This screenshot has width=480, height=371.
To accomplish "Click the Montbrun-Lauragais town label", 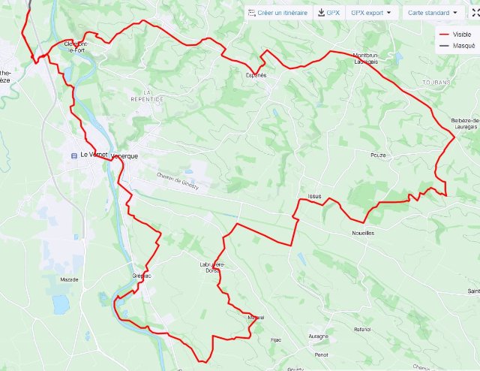I will (x=366, y=59).
